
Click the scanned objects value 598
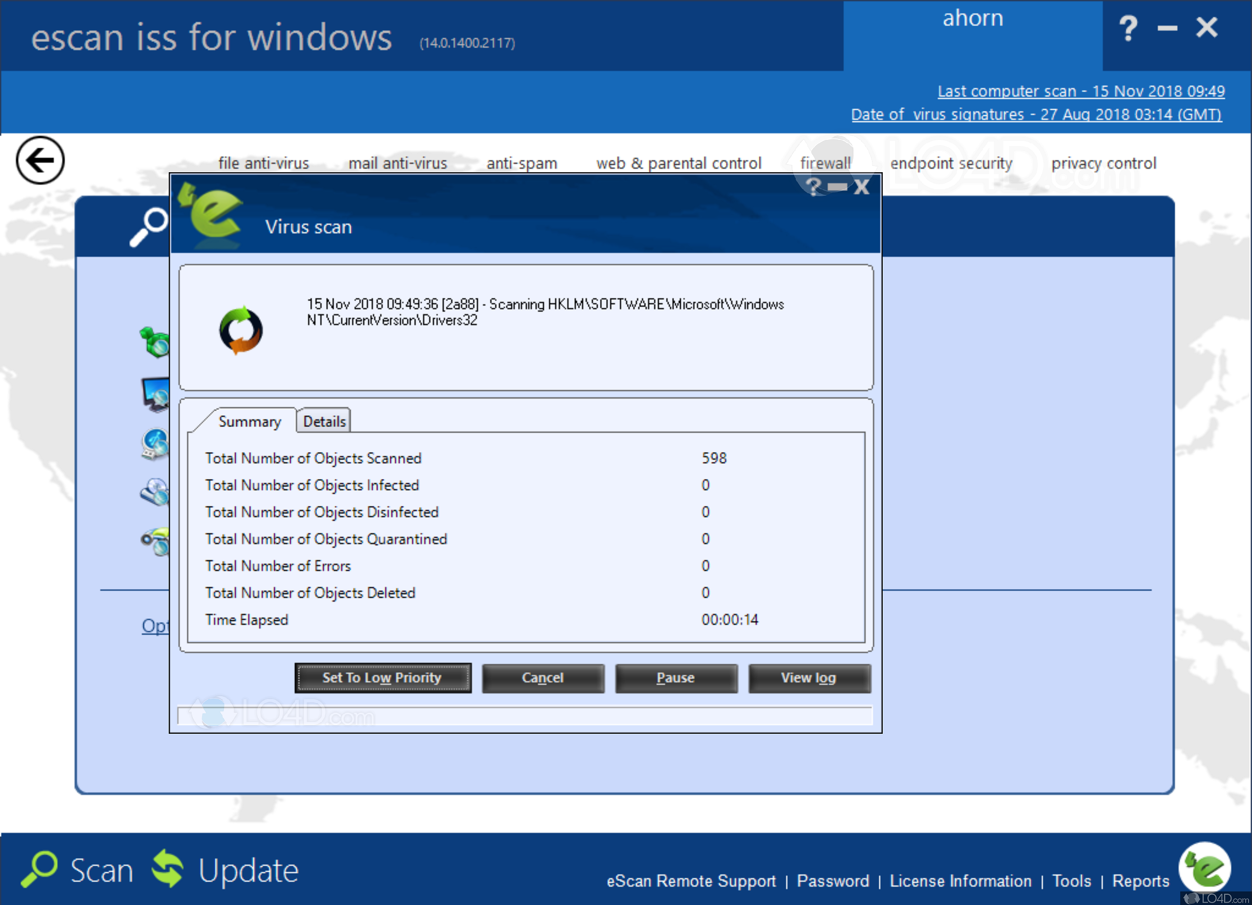715,458
